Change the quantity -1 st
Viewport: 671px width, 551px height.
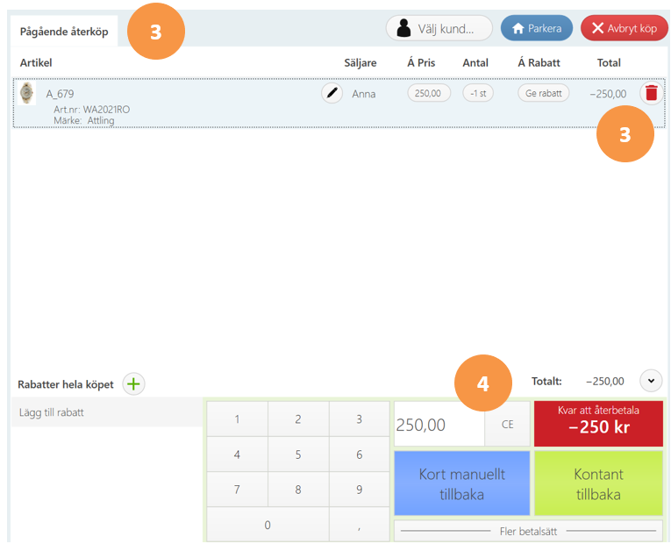[478, 93]
